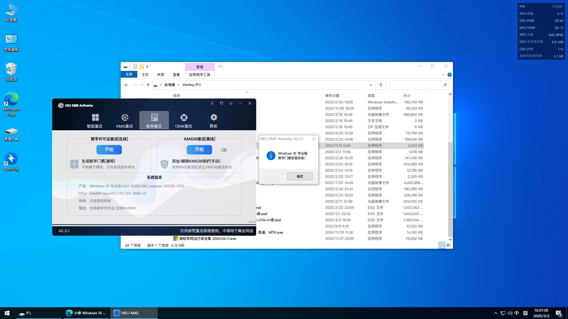Image resolution: width=568 pixels, height=319 pixels.
Task: Open the 查看 ribbon tab in Explorer
Action: tap(176, 75)
